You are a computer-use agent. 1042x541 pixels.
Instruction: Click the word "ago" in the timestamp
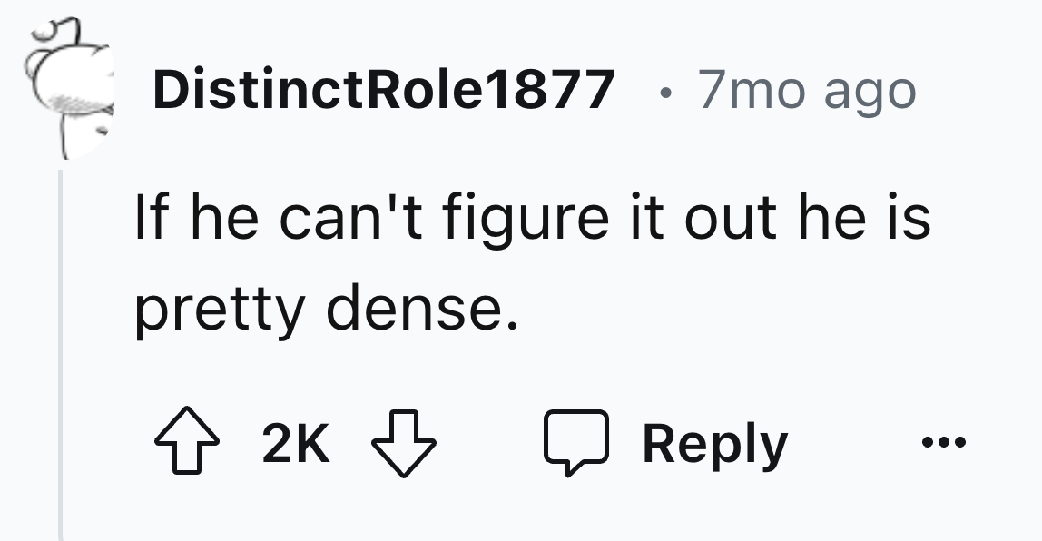[x=871, y=93]
